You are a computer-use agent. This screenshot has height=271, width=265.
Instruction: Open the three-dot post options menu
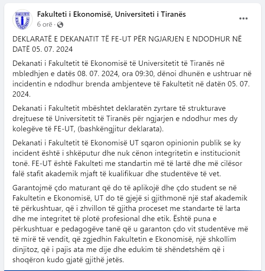[x=243, y=19]
